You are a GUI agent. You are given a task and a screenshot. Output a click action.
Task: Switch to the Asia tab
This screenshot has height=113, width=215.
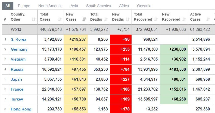pos(74,6)
